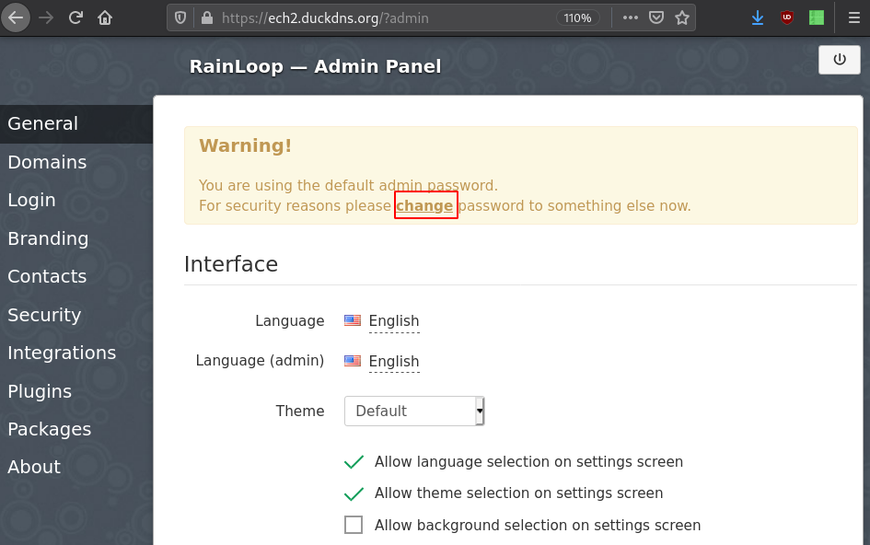Uncheck allow theme selection on settings screen
Viewport: 870px width, 545px height.
(354, 493)
